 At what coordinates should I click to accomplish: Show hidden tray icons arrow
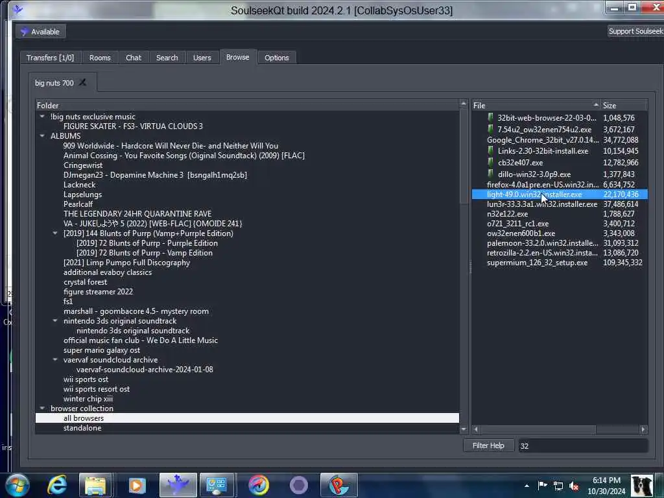[527, 486]
